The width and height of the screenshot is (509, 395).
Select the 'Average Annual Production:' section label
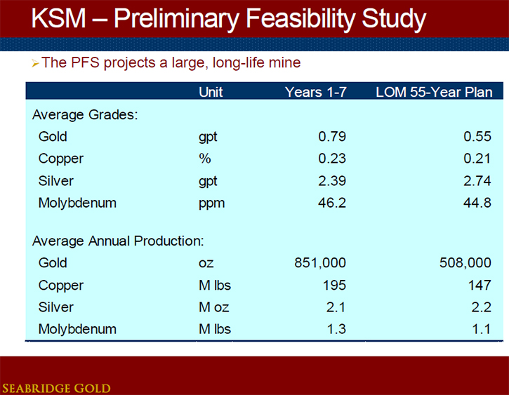118,241
